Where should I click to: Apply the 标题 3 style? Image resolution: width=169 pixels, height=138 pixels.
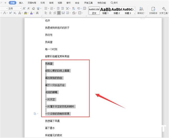128,11
